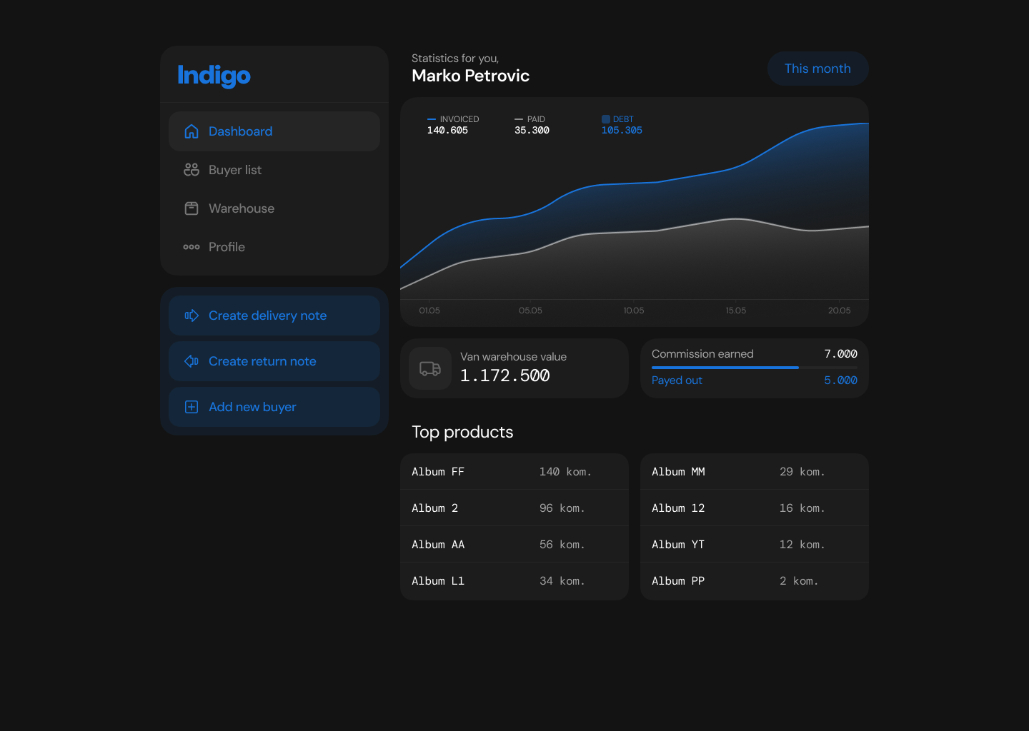This screenshot has height=731, width=1029.
Task: Click the 29 kom. quantity
Action: tap(802, 472)
